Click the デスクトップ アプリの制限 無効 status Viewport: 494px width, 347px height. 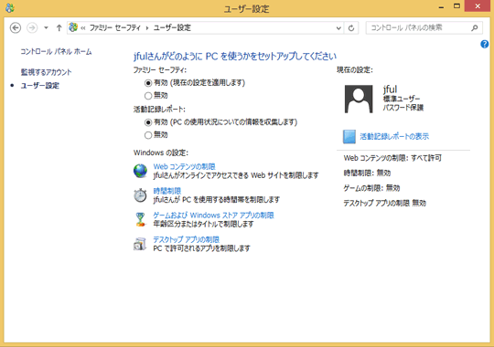pyautogui.click(x=384, y=204)
